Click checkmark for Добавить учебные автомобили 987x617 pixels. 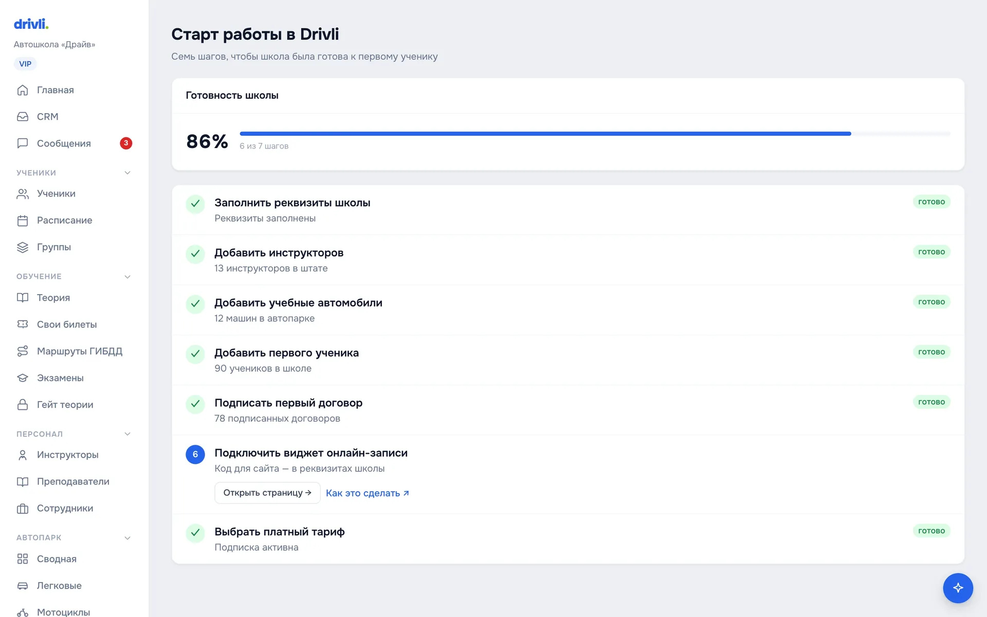point(195,304)
